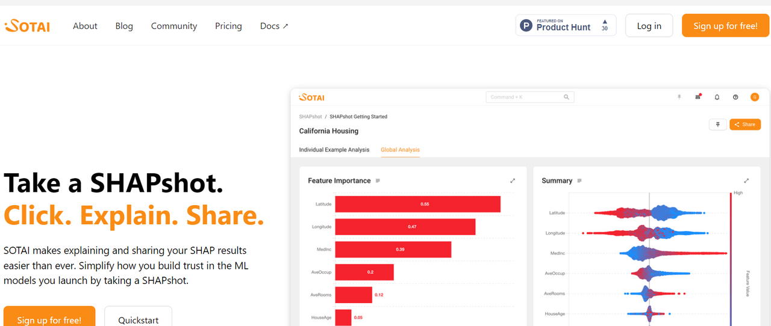Click the header Sign up for free button
Screen dimensions: 771x326
[725, 26]
